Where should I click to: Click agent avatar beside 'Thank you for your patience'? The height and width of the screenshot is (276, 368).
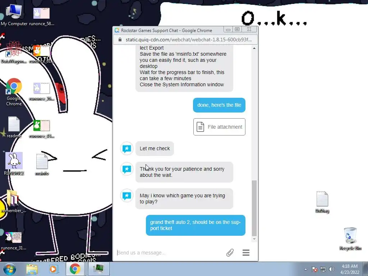[127, 169]
